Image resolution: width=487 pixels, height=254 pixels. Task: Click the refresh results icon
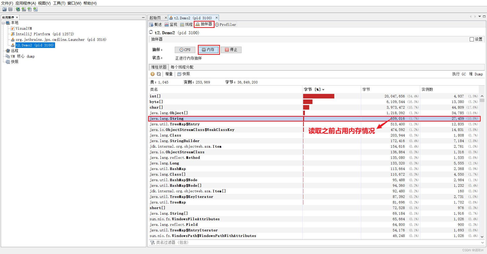159,74
